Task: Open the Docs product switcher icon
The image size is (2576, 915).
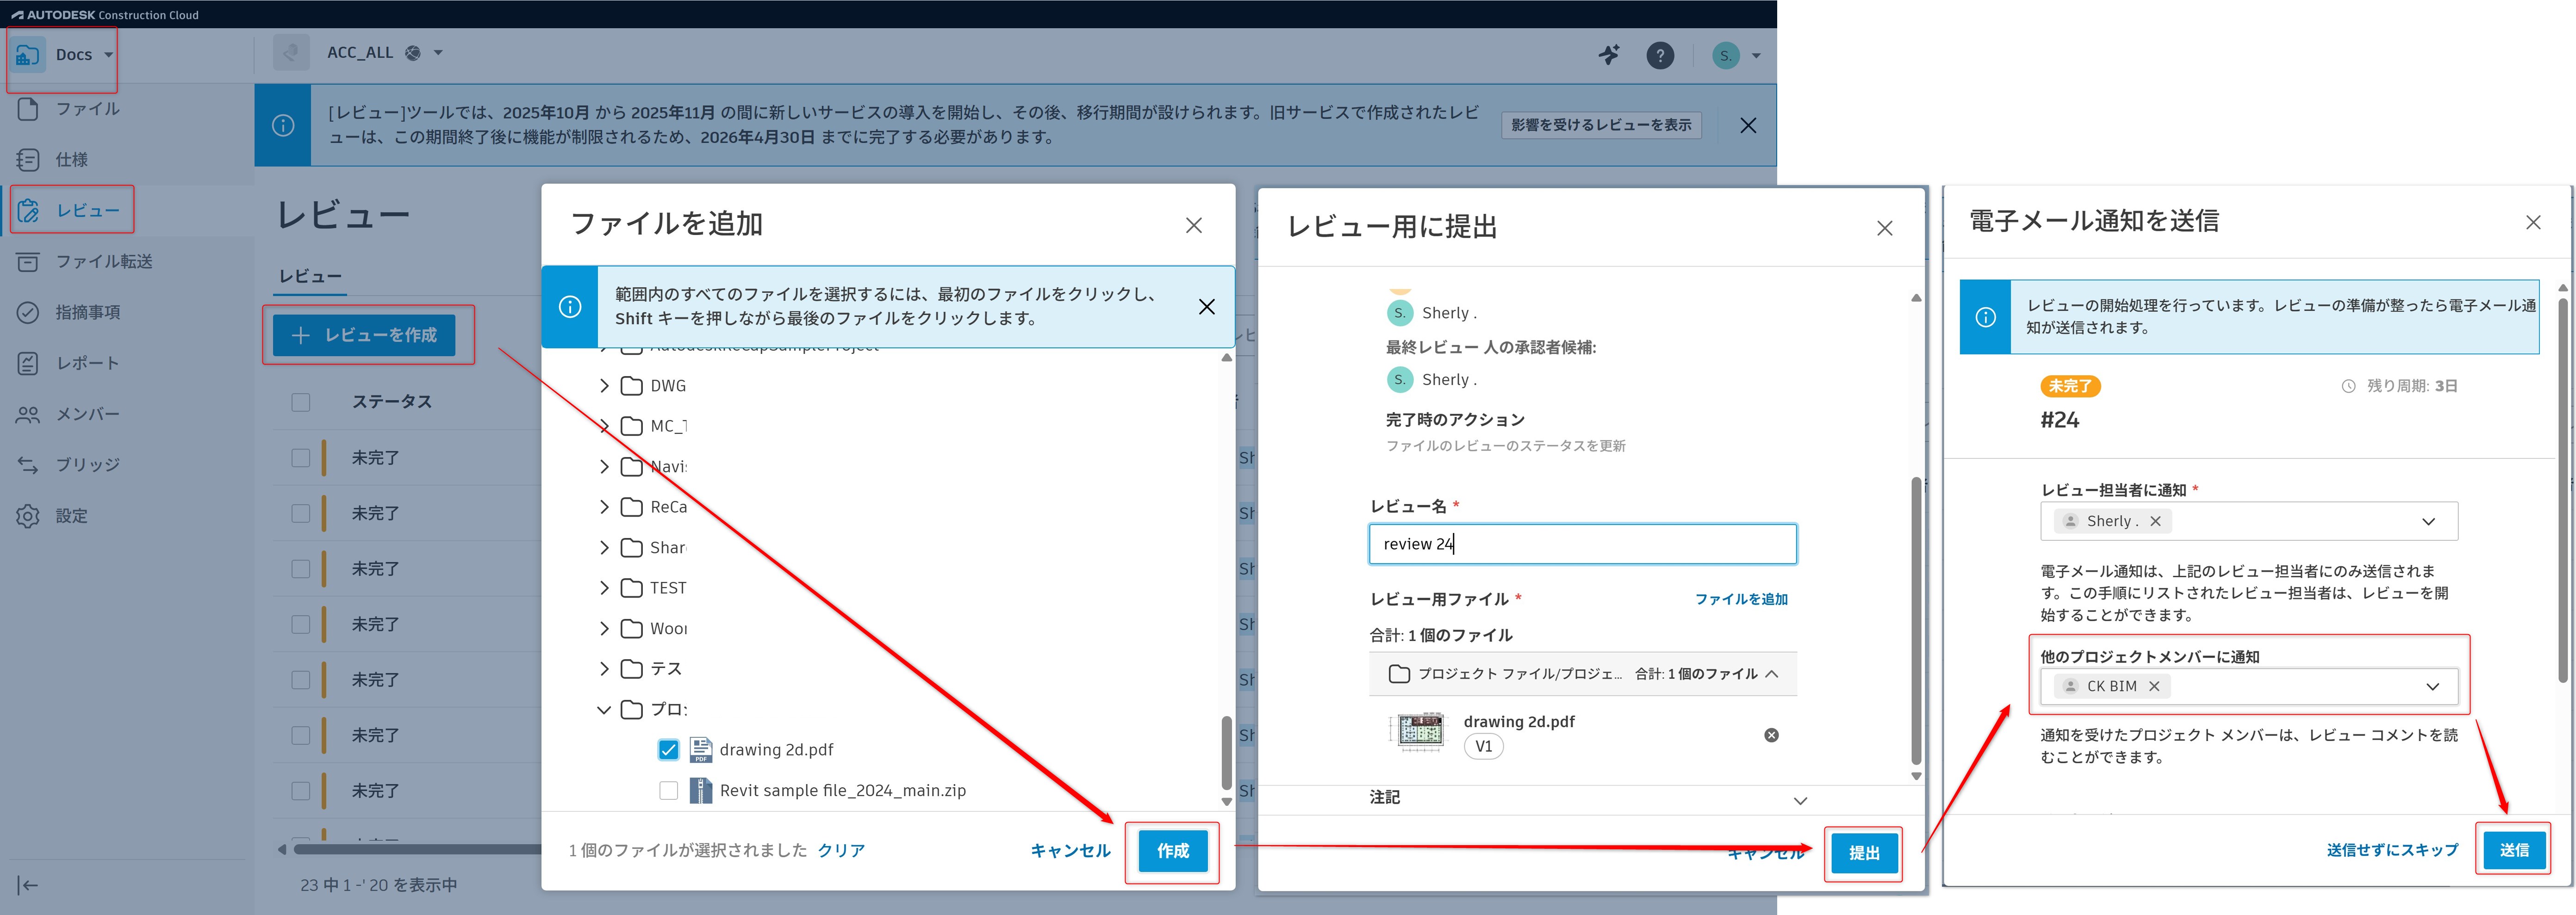Action: (x=28, y=55)
